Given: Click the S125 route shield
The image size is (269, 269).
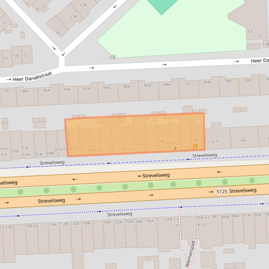Looking at the screenshot, I should pyautogui.click(x=222, y=191).
